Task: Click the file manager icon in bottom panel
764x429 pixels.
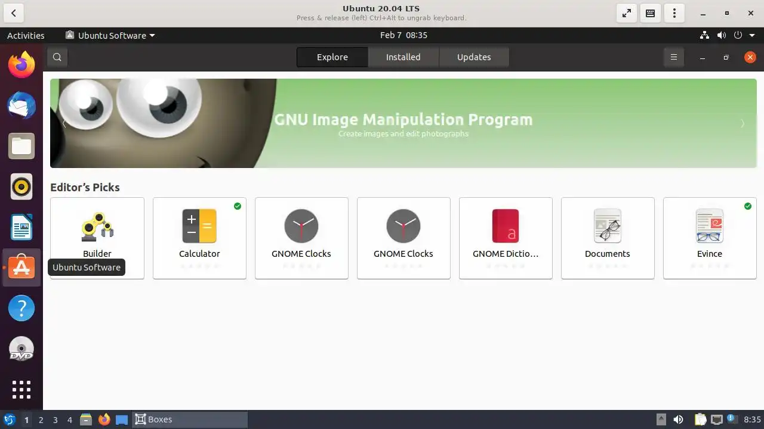Action: [85, 419]
